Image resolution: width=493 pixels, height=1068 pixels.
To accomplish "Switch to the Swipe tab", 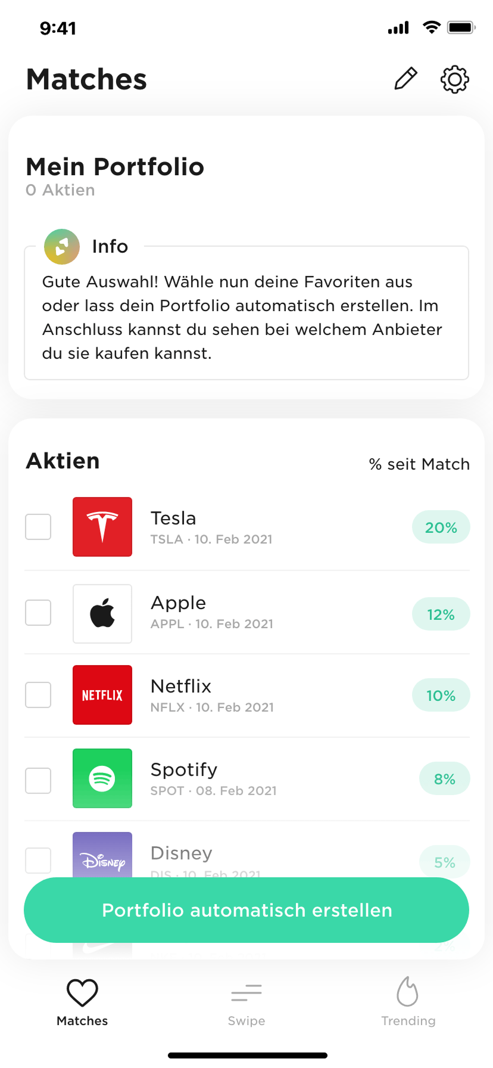I will click(x=246, y=1002).
